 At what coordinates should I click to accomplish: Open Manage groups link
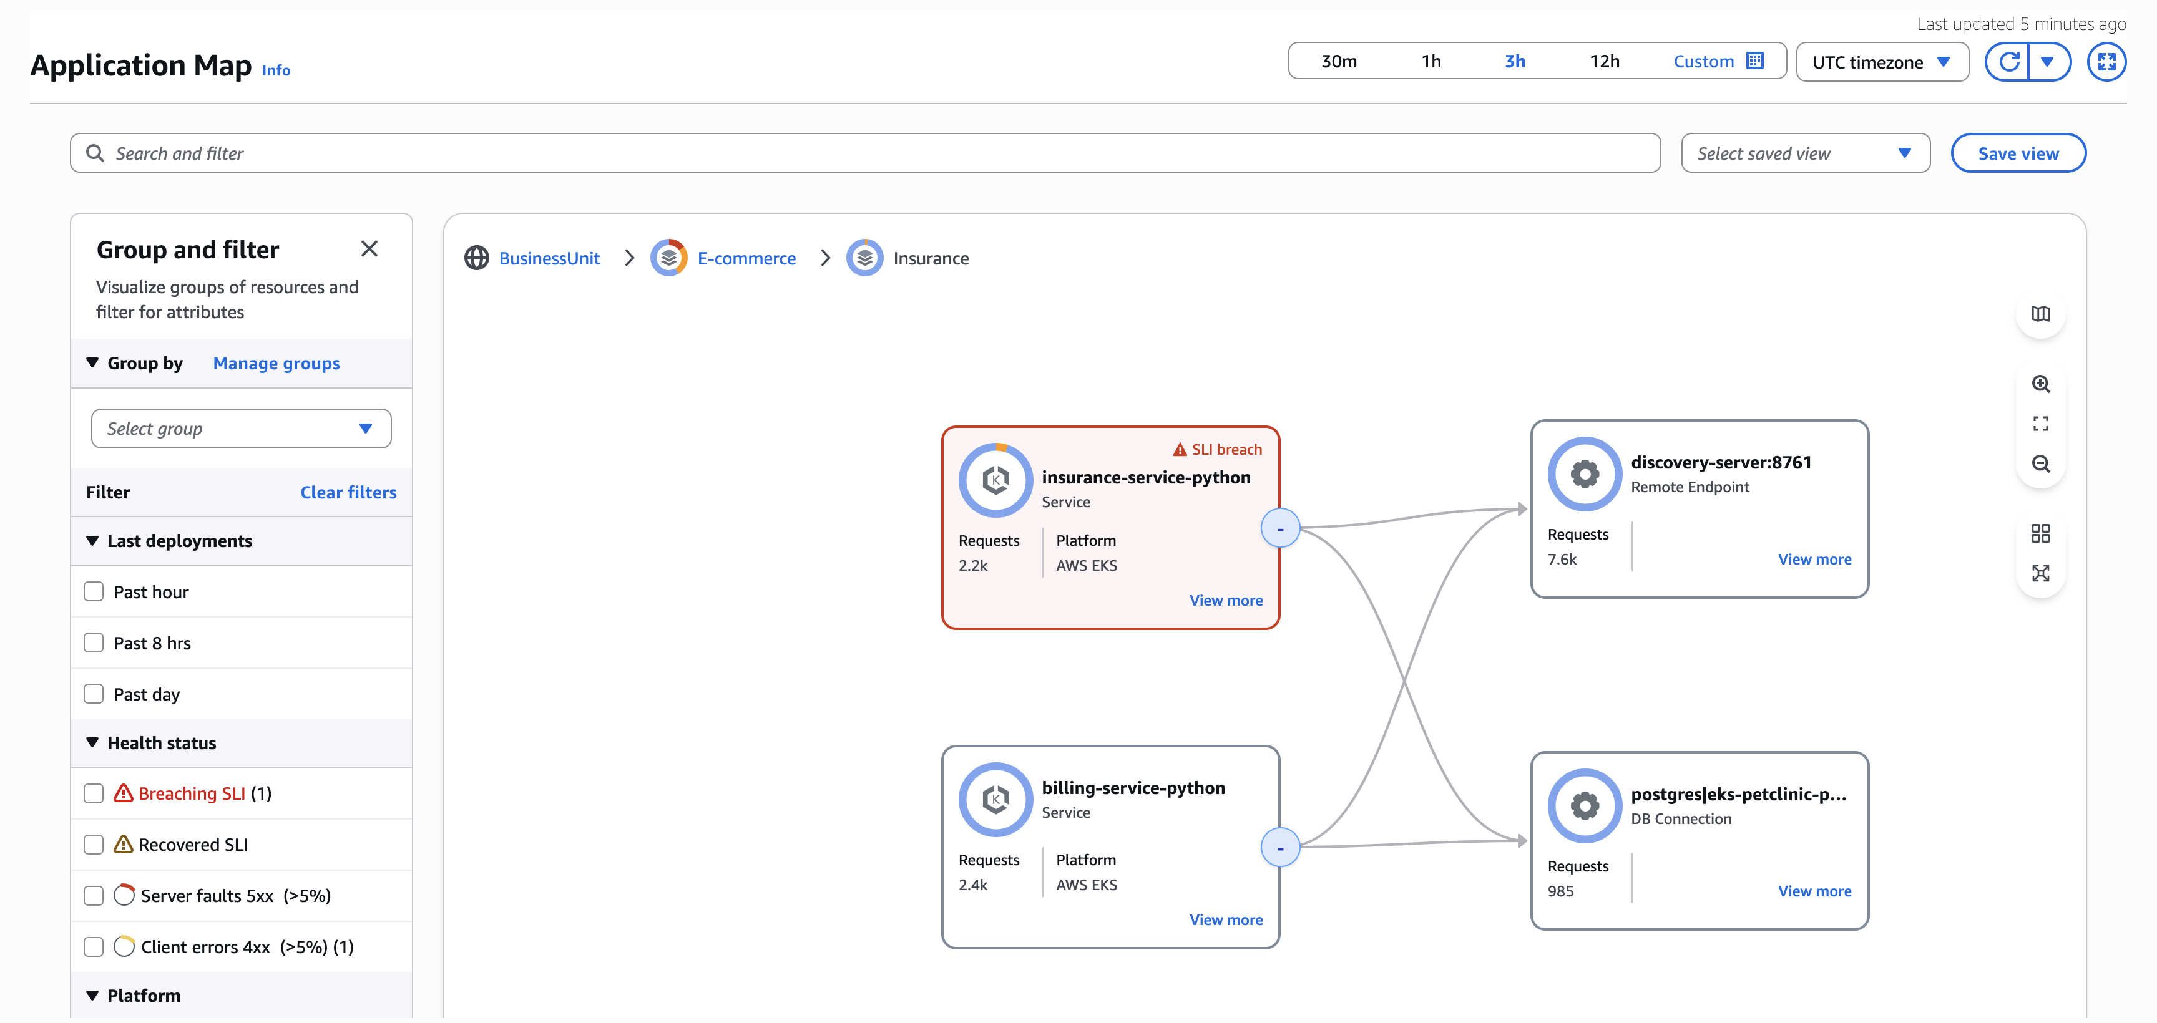coord(276,362)
